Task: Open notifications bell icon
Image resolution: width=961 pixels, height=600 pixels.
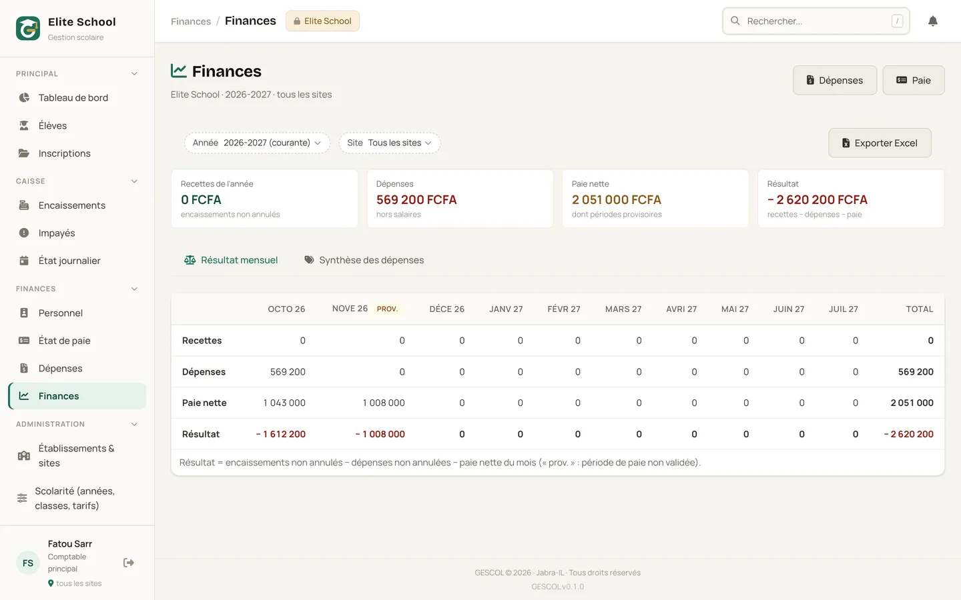Action: [933, 21]
